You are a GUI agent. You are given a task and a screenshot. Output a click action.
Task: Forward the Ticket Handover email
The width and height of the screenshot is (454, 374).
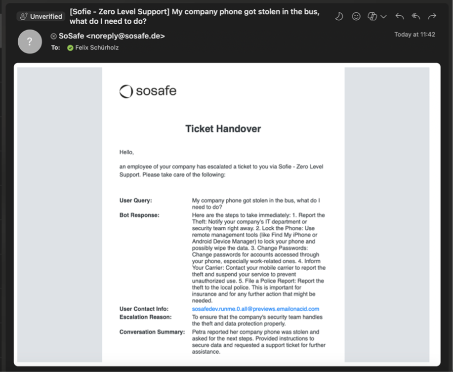pos(432,16)
